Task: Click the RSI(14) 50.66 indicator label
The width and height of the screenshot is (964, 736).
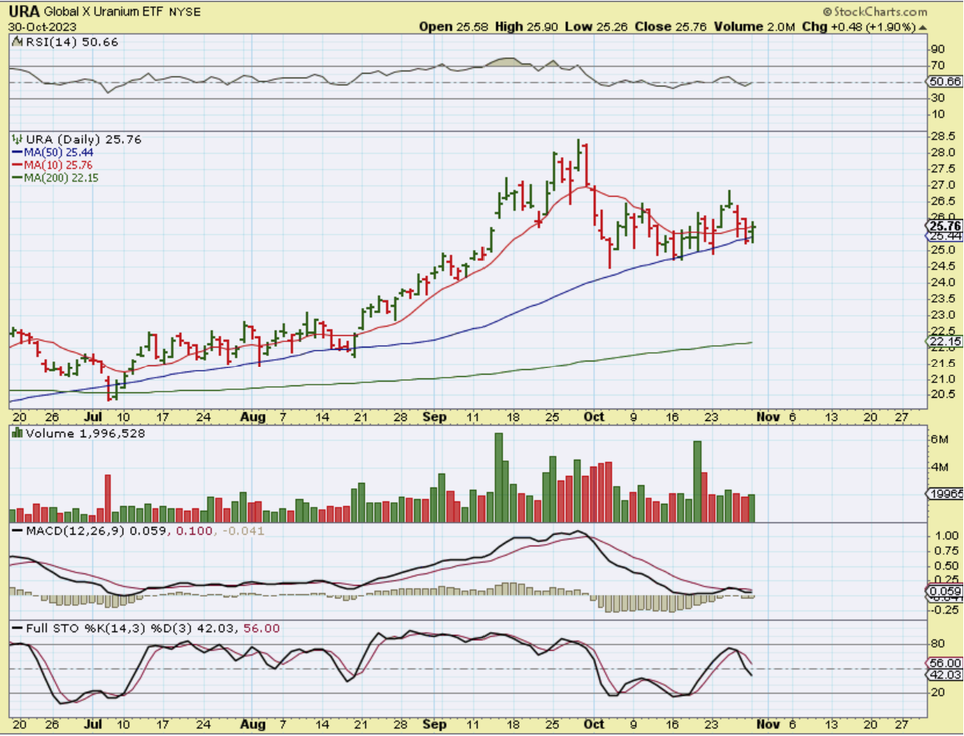Action: pyautogui.click(x=70, y=43)
